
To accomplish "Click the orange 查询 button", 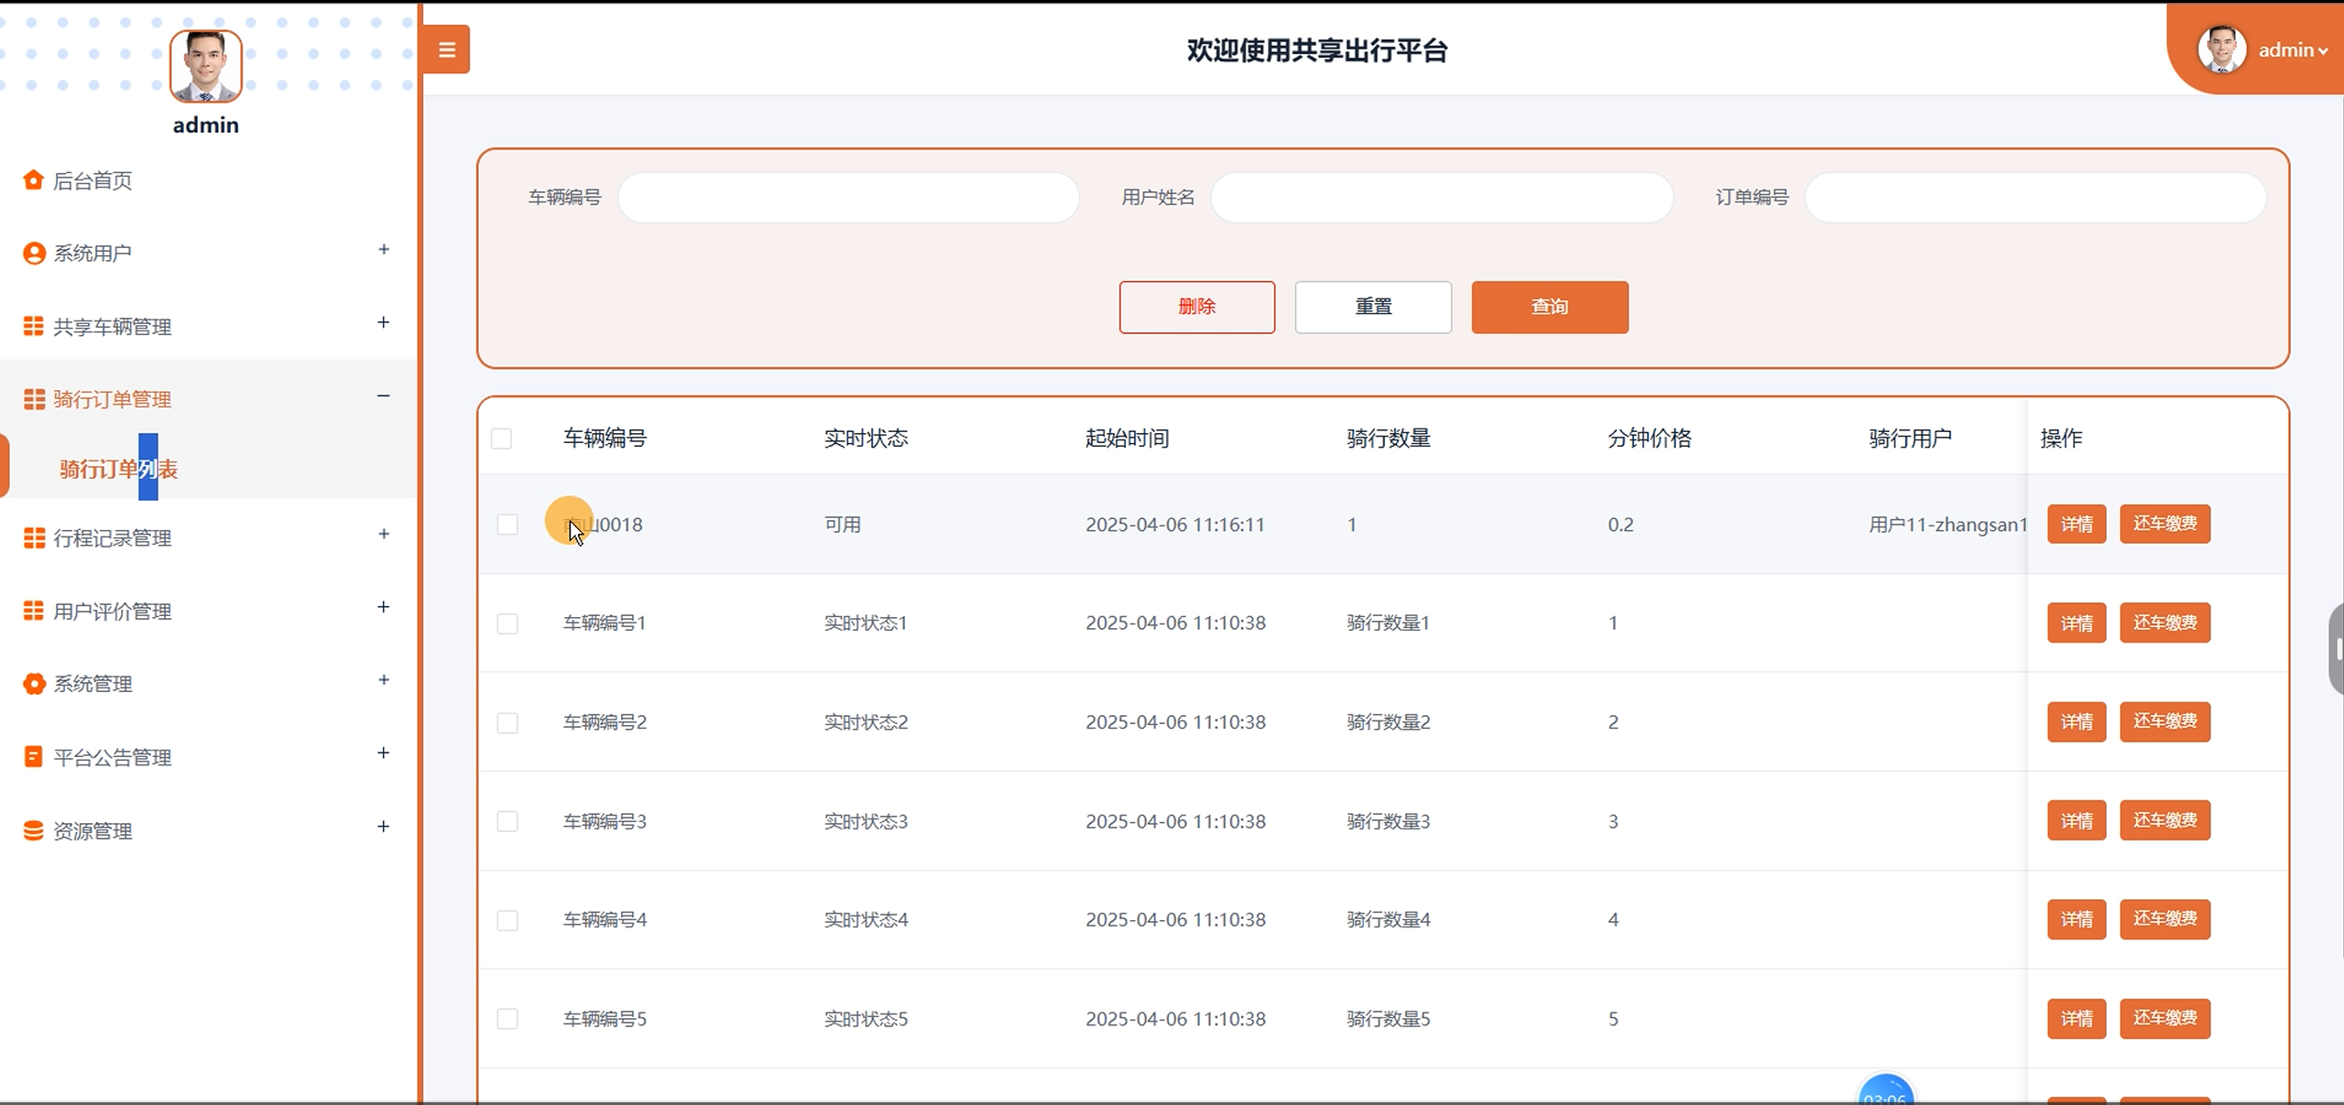I will pos(1549,307).
